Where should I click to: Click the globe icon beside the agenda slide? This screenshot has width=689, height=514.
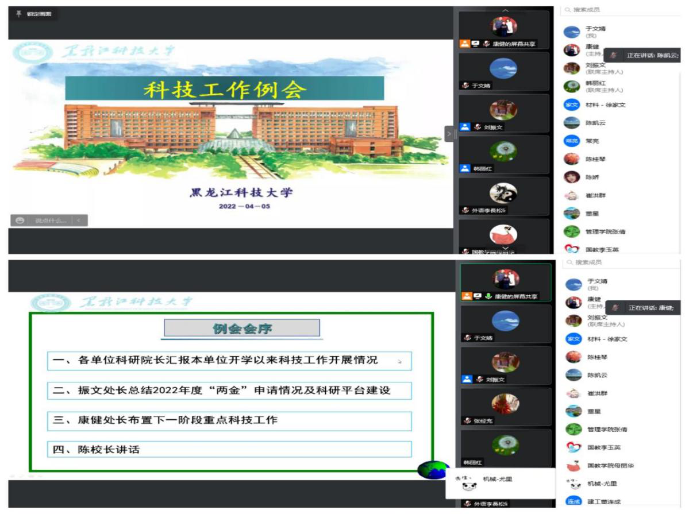(x=433, y=469)
